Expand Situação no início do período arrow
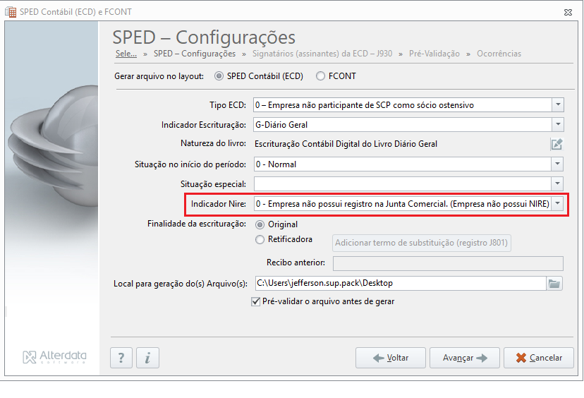The height and width of the screenshot is (398, 584). coord(557,164)
